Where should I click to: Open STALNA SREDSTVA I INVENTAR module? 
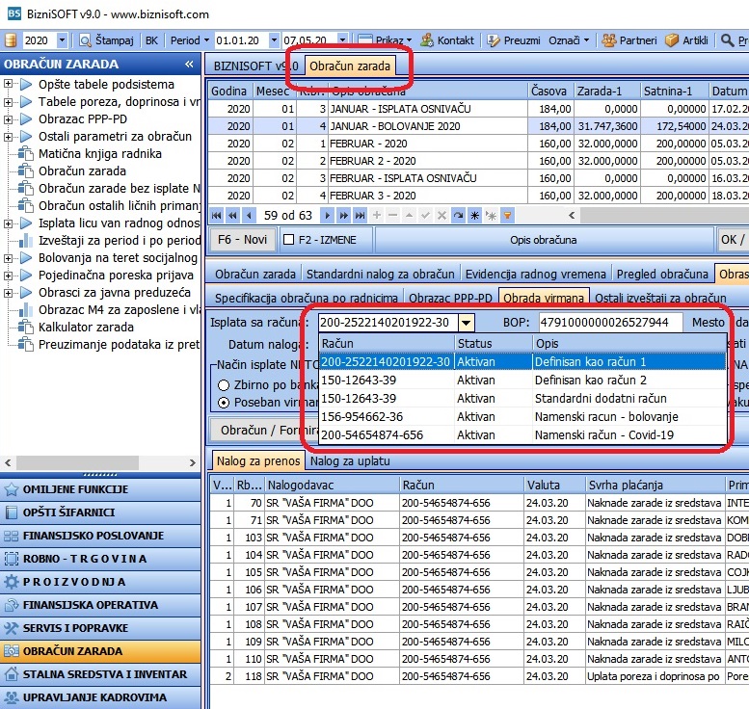(100, 674)
